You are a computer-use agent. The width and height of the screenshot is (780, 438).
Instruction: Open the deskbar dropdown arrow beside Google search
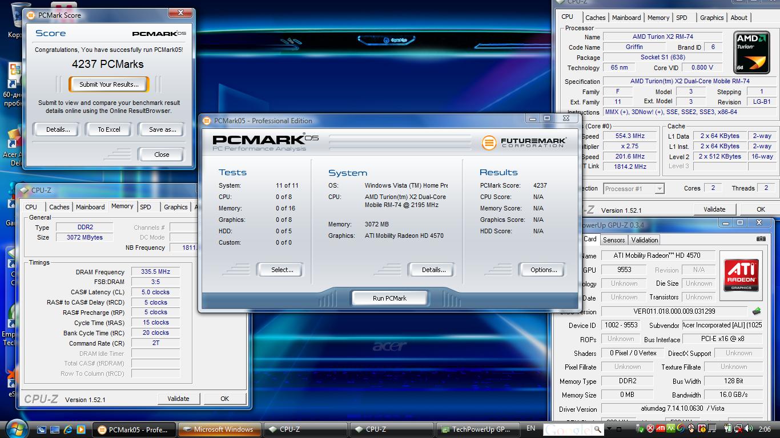(609, 429)
